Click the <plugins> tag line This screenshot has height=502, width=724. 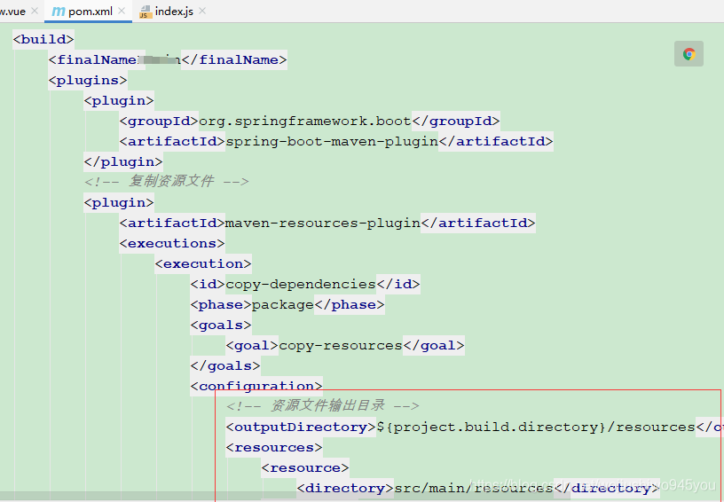click(88, 81)
